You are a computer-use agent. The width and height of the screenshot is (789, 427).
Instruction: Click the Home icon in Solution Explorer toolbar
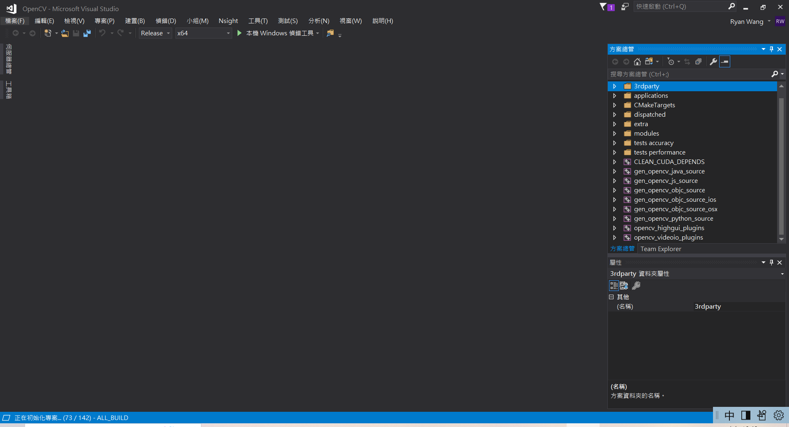click(x=637, y=62)
